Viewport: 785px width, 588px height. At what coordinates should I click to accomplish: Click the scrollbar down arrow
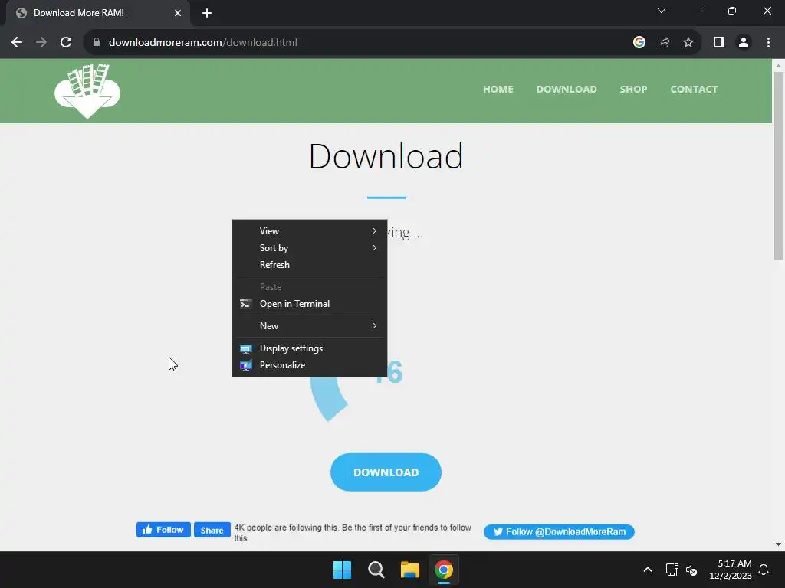click(x=779, y=544)
